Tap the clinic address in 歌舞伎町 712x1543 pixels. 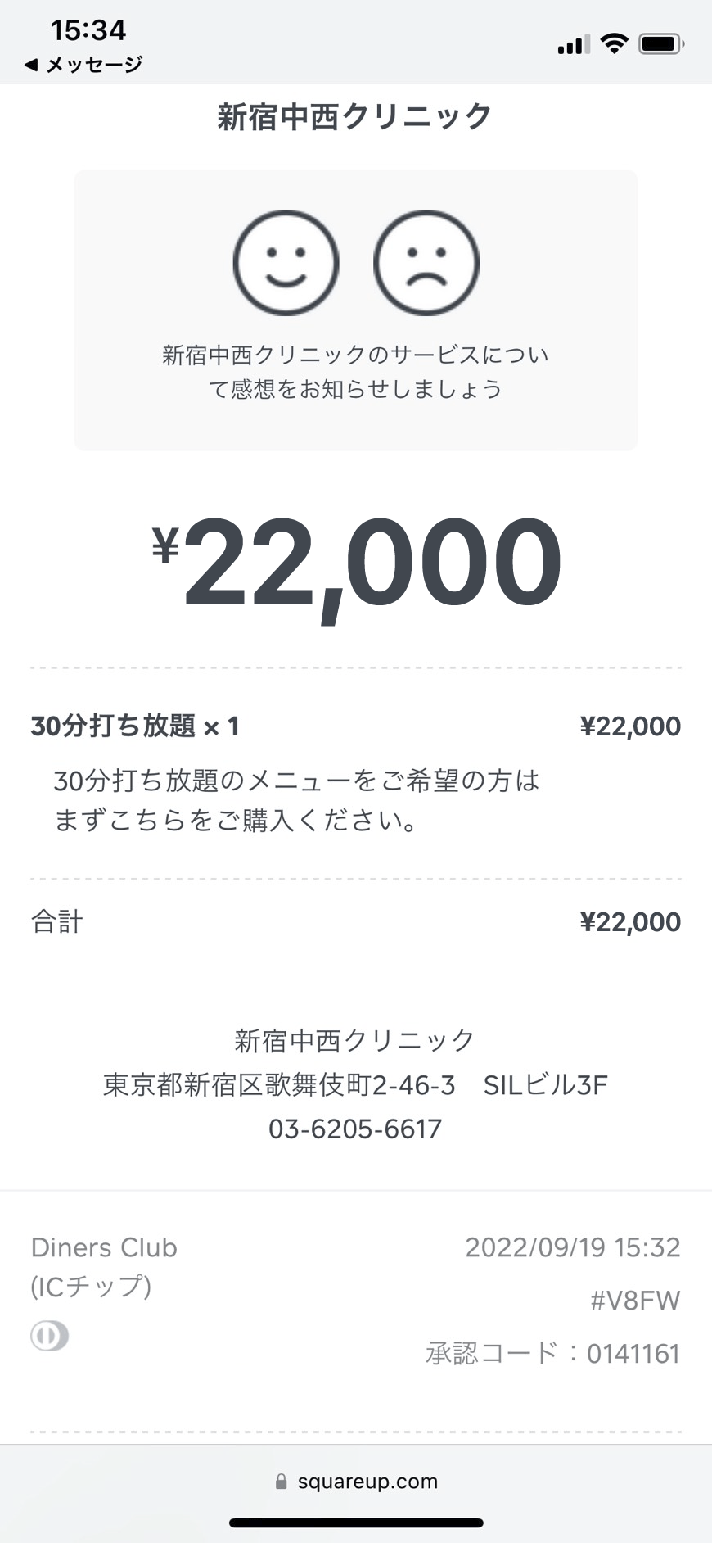pos(355,1085)
